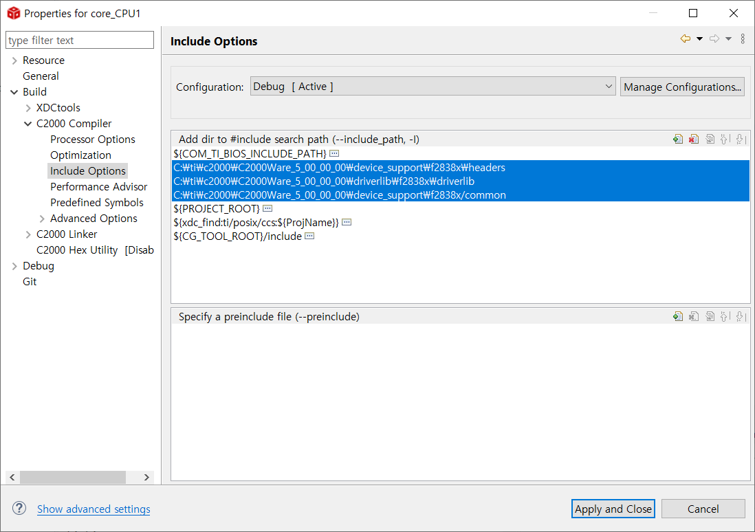Select General in the properties tree
The image size is (755, 532).
(41, 76)
